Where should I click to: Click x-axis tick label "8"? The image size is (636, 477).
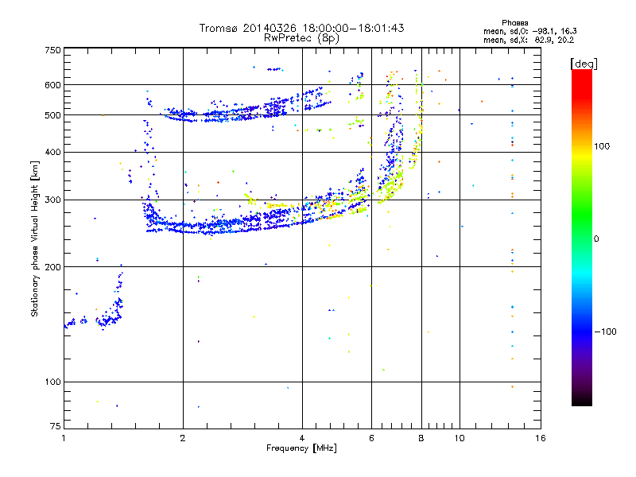pos(421,438)
